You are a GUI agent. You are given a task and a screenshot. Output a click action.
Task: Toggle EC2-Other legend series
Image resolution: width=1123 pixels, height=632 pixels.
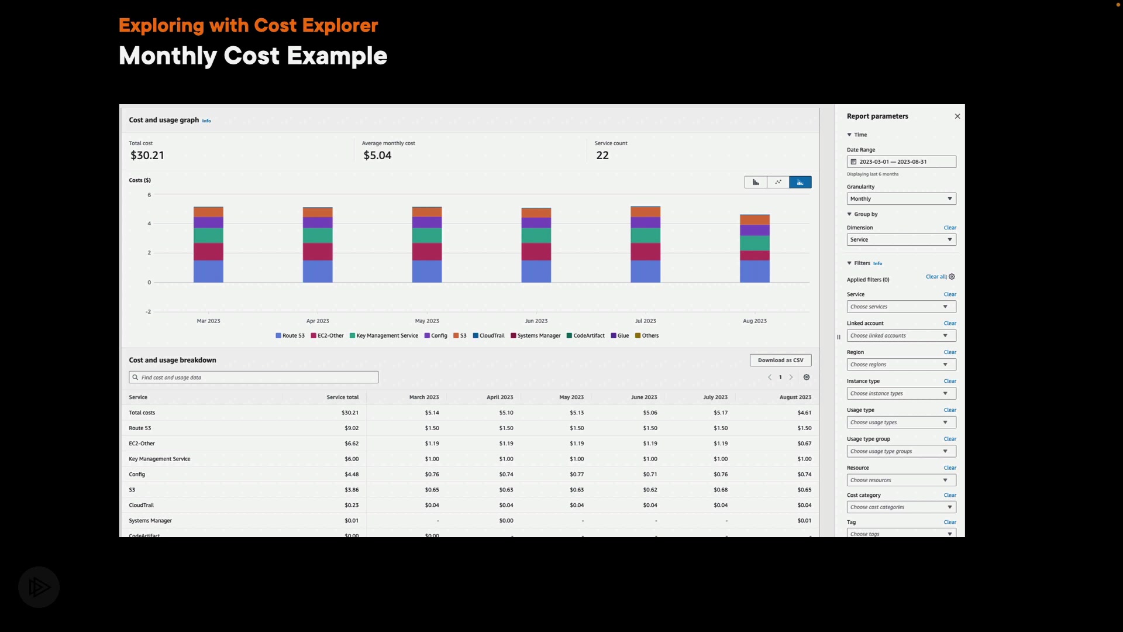(327, 336)
